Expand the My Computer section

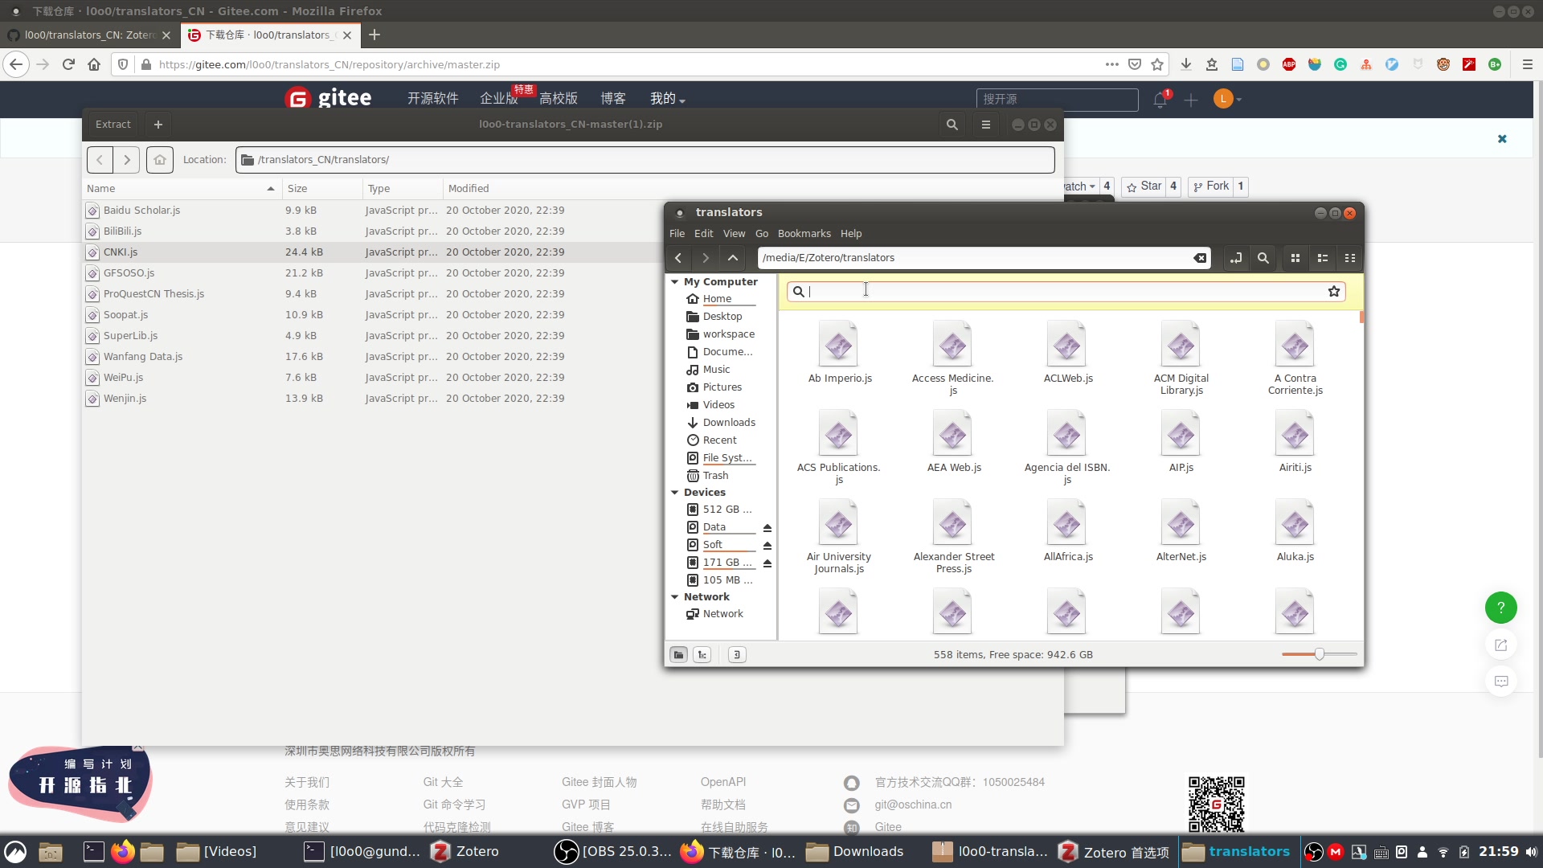tap(674, 280)
